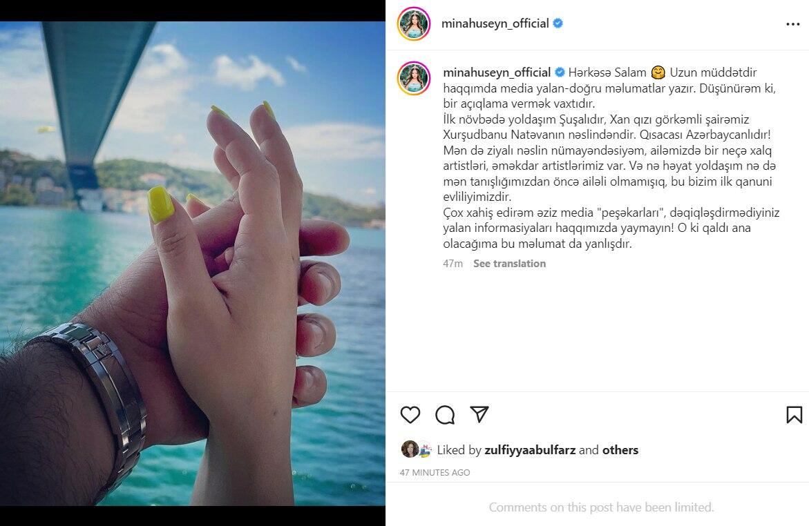809x526 pixels.
Task: View others who liked the post
Action: coord(620,450)
